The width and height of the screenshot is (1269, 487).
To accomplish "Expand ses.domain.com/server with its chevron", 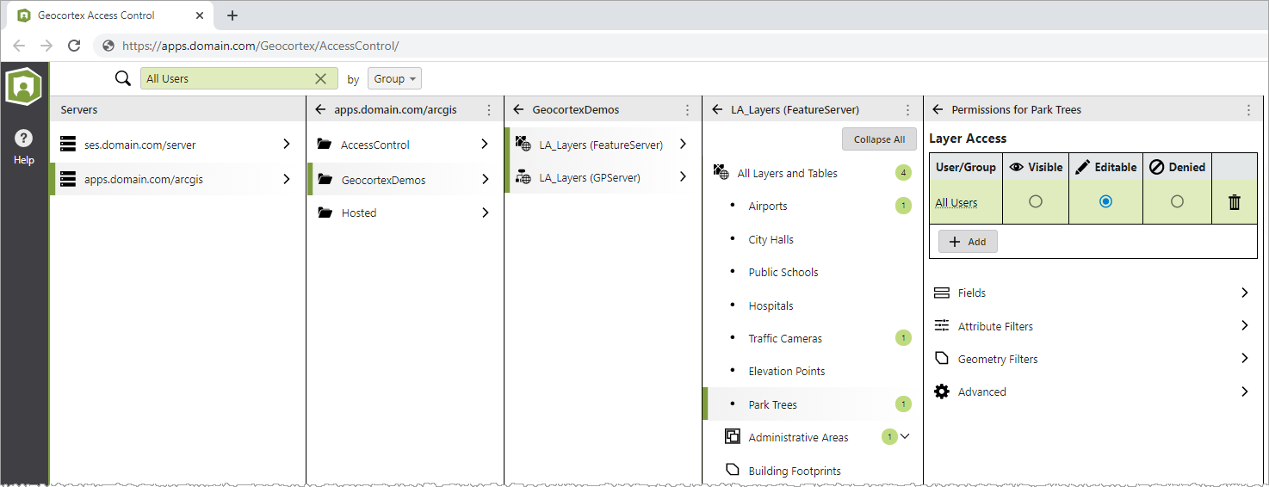I will [287, 145].
